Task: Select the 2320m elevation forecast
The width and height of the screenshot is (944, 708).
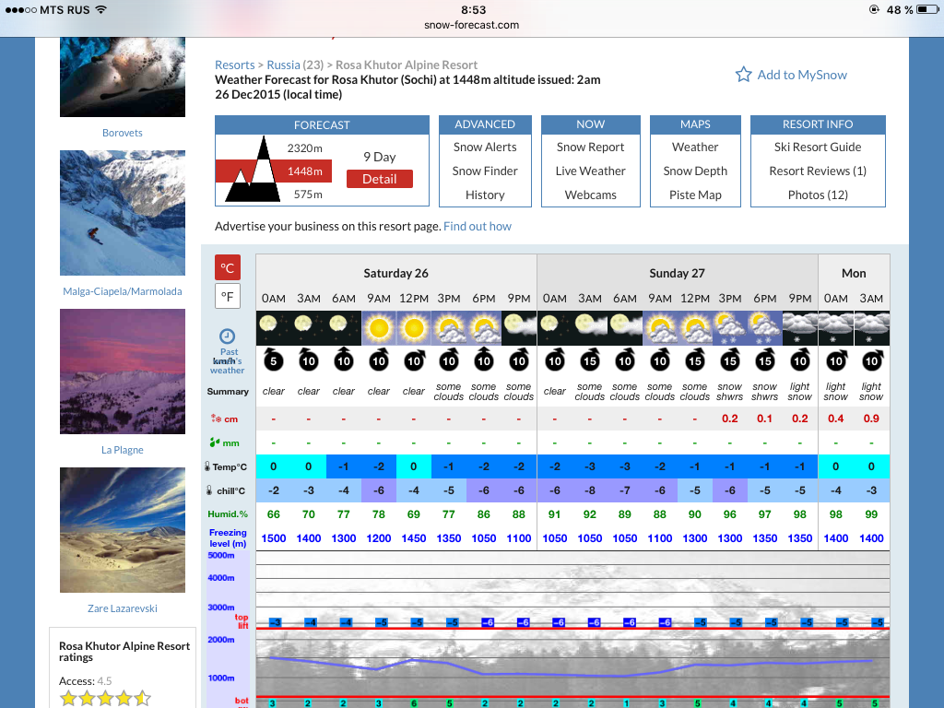Action: tap(304, 148)
